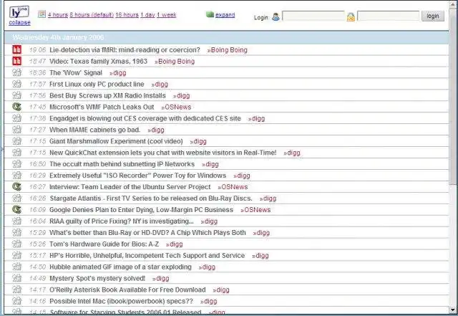
Task: Click the digg icon beside Best Buy Screws up
Action: [17, 95]
